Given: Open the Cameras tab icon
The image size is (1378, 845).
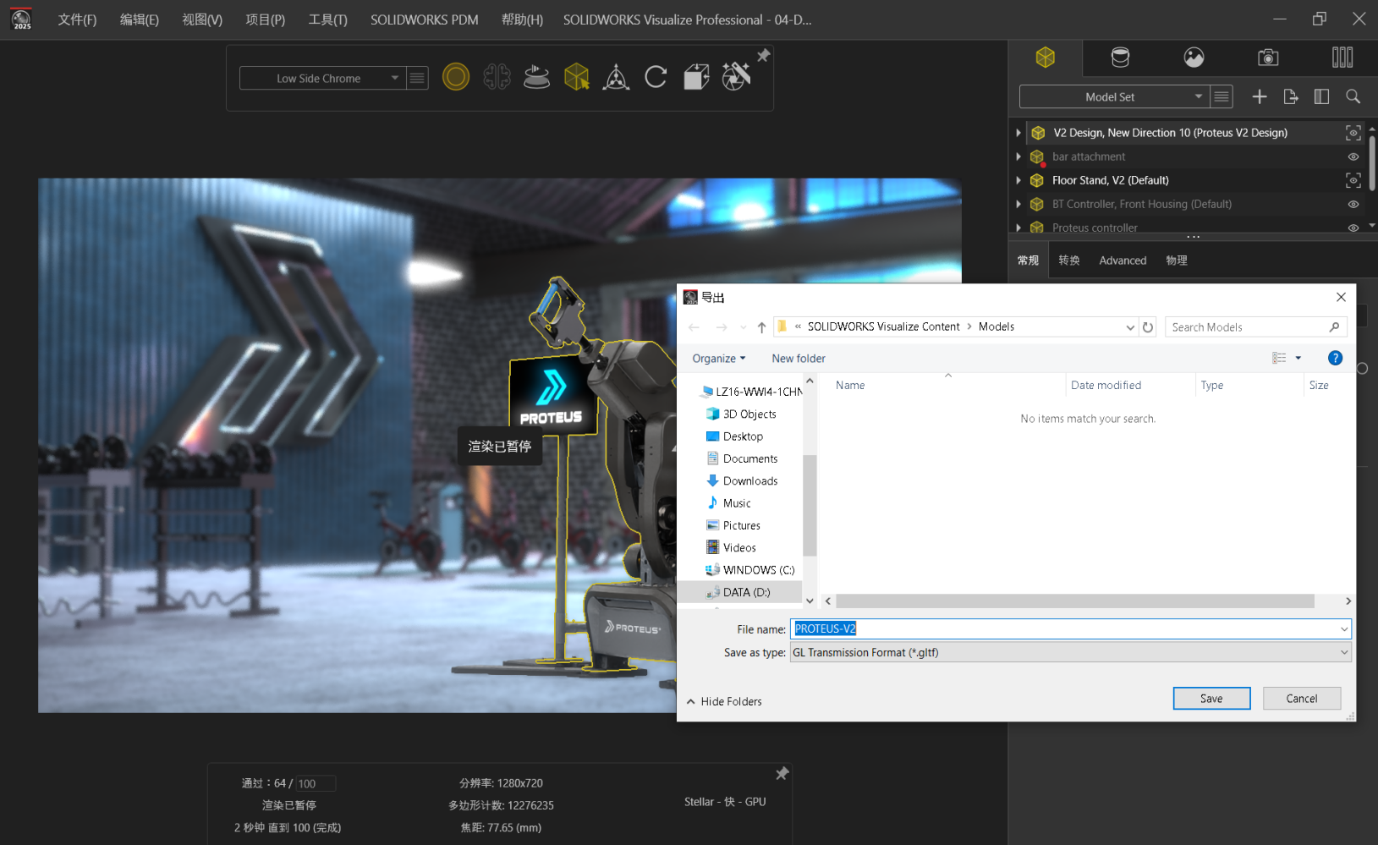Looking at the screenshot, I should (1267, 58).
